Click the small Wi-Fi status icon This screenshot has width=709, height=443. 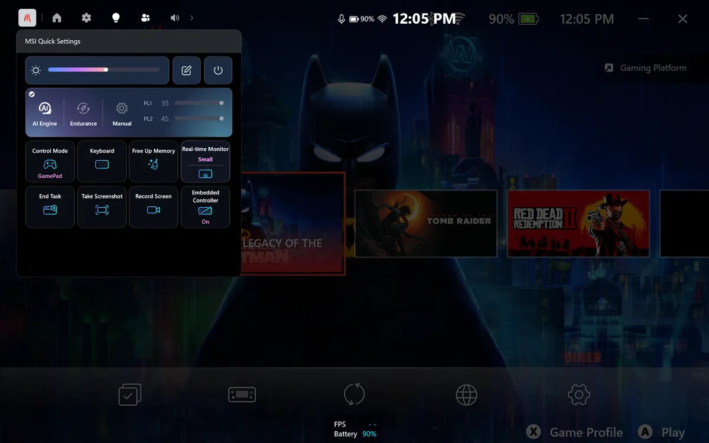point(382,19)
